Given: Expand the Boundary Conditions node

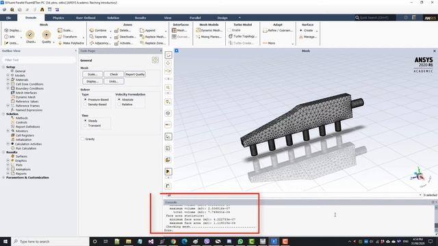Looking at the screenshot, I should [8, 88].
